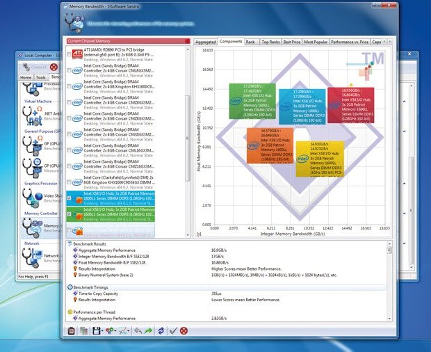The width and height of the screenshot is (431, 352).
Task: Switch to the Aggregated tab
Action: 205,42
